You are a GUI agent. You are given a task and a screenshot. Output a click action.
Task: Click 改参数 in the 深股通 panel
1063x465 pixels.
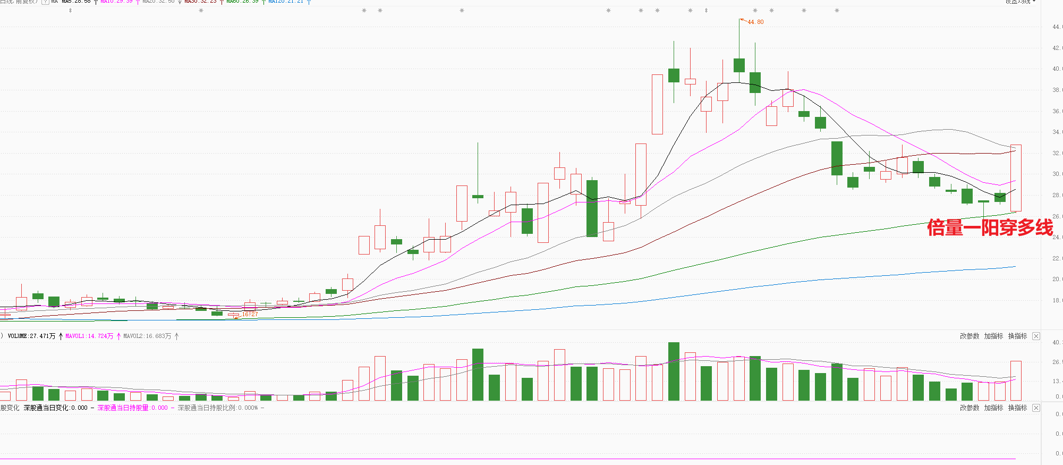pyautogui.click(x=970, y=408)
